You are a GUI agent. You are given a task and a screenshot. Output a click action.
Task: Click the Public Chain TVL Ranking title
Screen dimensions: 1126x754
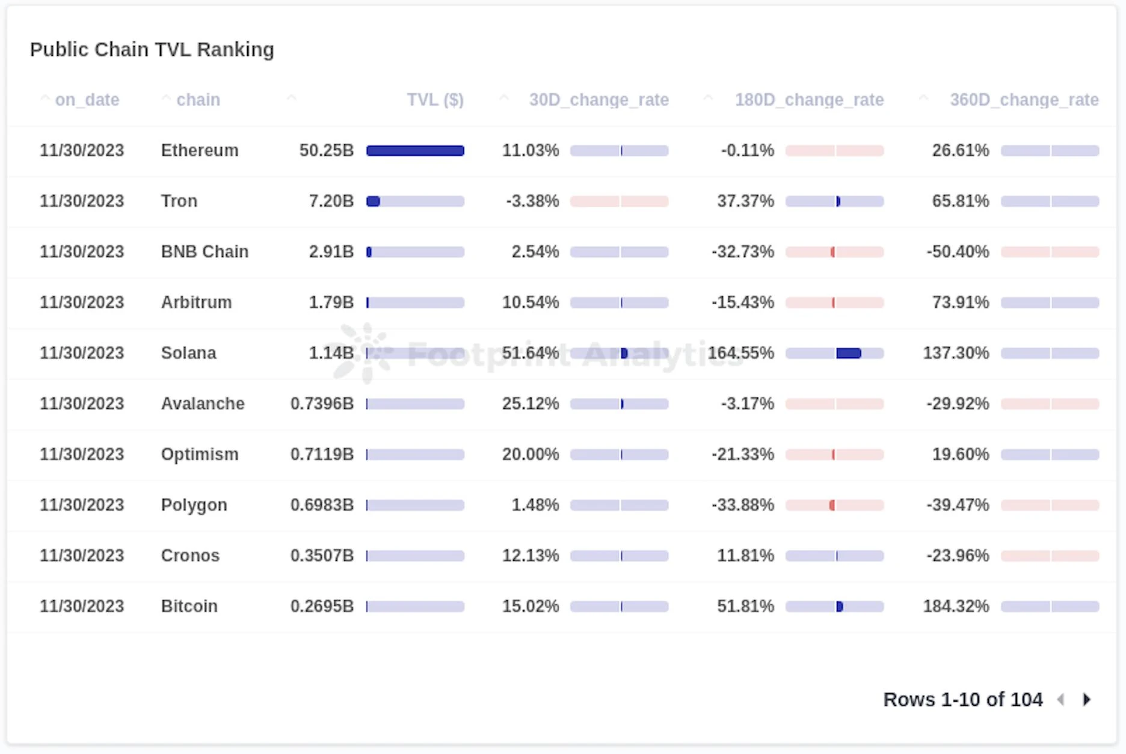click(x=152, y=49)
